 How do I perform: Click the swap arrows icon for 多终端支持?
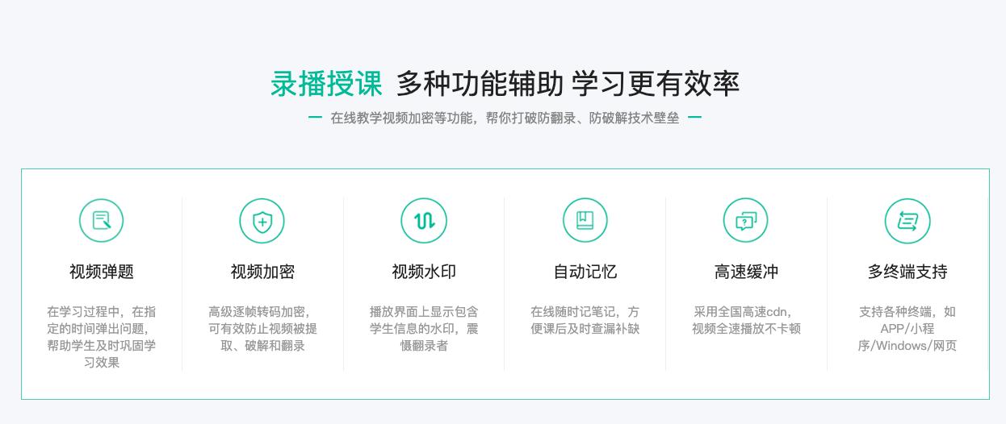click(907, 220)
